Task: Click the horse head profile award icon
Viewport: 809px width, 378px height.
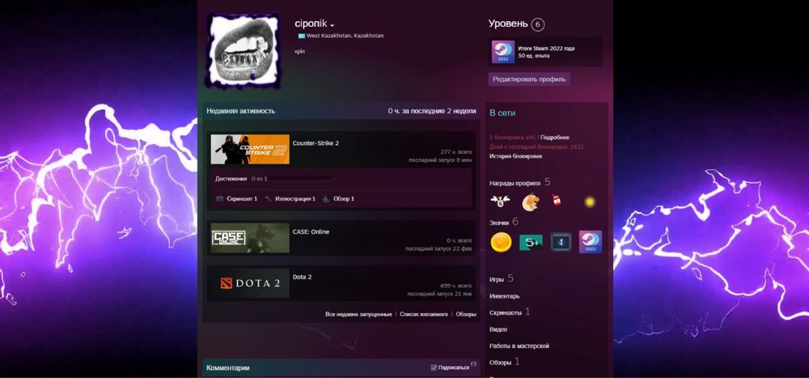Action: tap(530, 202)
